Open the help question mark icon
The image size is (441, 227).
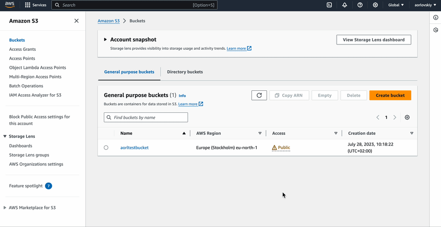click(x=360, y=5)
